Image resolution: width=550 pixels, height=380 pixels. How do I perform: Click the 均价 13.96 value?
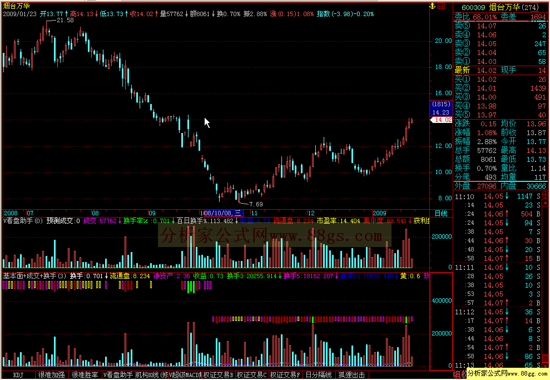[536, 124]
